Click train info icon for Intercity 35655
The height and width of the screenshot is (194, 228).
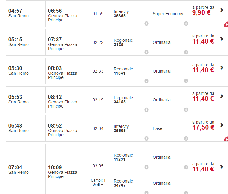pyautogui.click(x=146, y=24)
